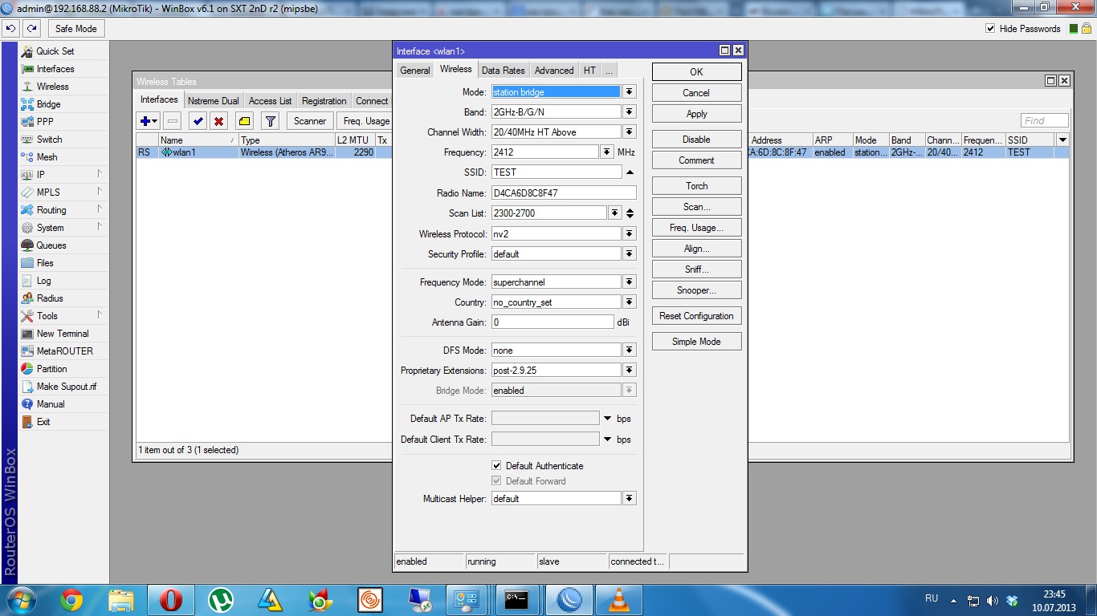Open the Queues sidebar icon
1097x616 pixels.
(x=28, y=245)
